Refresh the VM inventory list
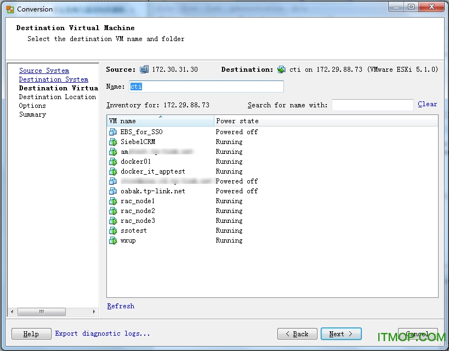Viewport: 449px width, 351px height. tap(121, 306)
